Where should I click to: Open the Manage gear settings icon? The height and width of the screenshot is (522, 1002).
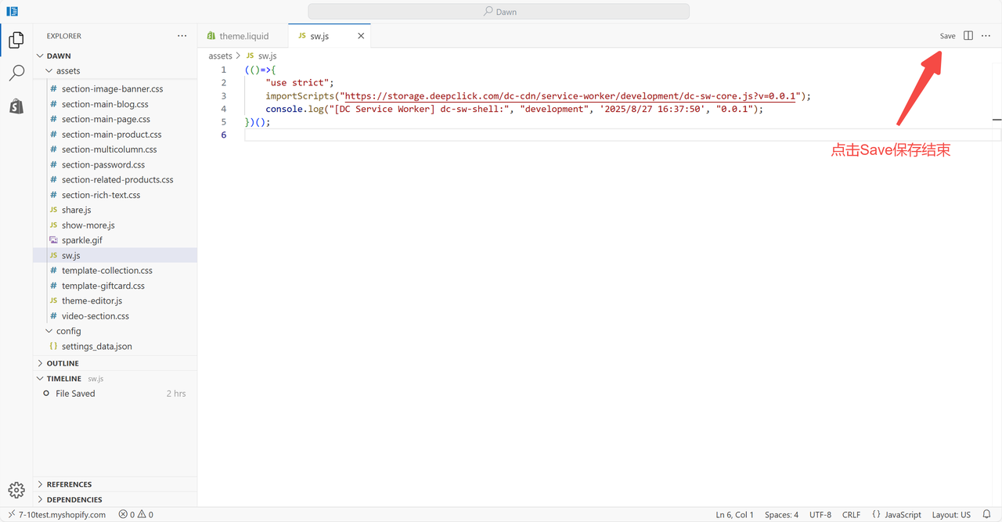pos(16,491)
